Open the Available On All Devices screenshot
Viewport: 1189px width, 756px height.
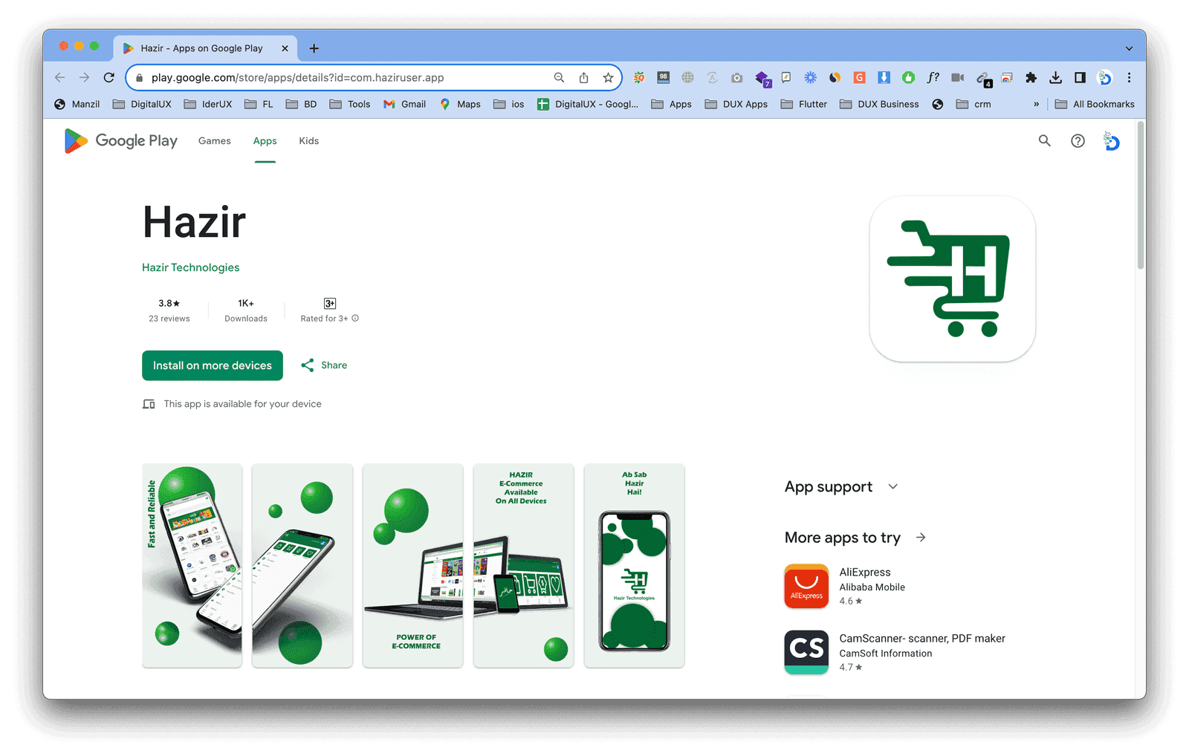coord(523,566)
